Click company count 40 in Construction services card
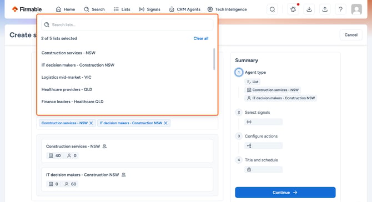The height and width of the screenshot is (202, 372). click(55, 155)
